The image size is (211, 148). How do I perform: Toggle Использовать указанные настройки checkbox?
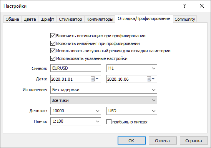point(53,58)
